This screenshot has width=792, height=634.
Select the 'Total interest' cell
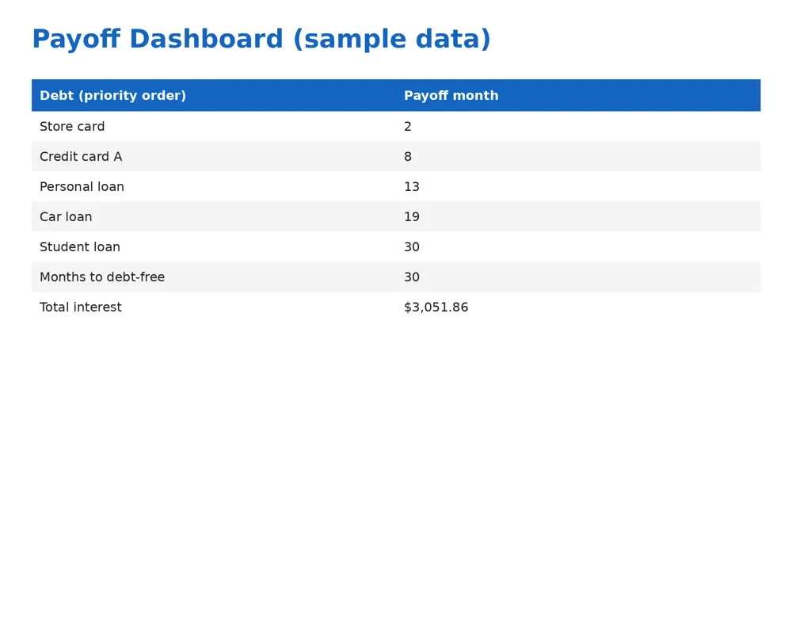pos(214,307)
